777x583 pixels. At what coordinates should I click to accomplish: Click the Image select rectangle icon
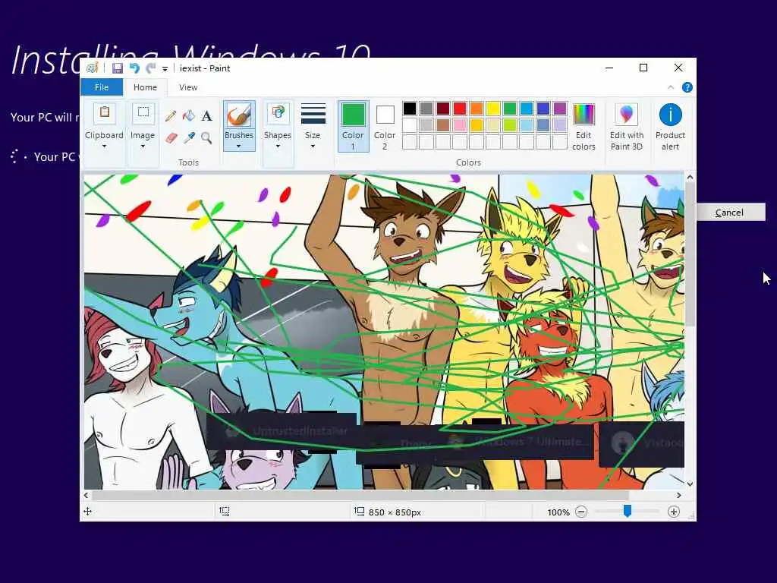[x=143, y=113]
